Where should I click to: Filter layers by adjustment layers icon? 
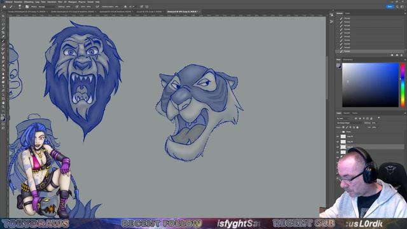(x=360, y=118)
